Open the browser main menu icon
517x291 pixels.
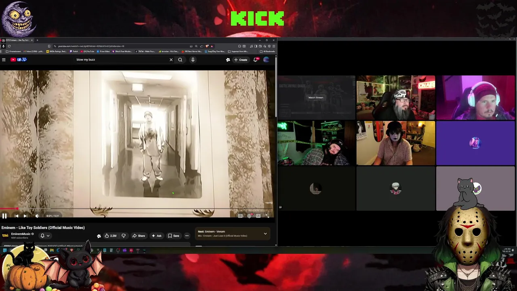point(274,46)
